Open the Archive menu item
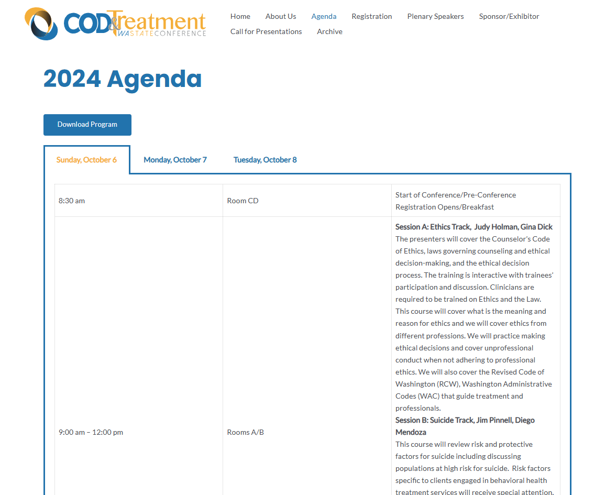This screenshot has height=495, width=616. coord(329,31)
